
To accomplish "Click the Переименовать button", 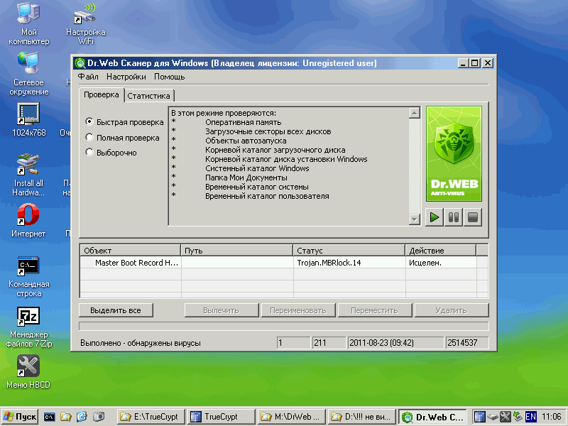I will coord(298,310).
